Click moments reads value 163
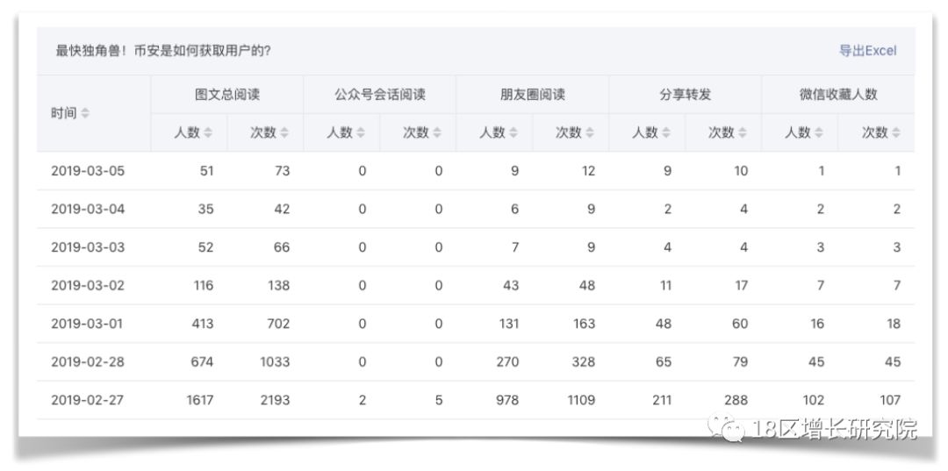This screenshot has height=471, width=948. point(585,324)
